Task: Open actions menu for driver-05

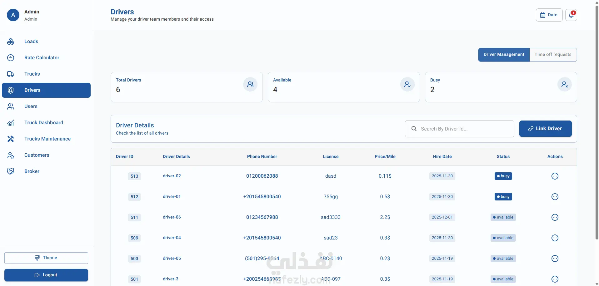Action: click(x=555, y=259)
